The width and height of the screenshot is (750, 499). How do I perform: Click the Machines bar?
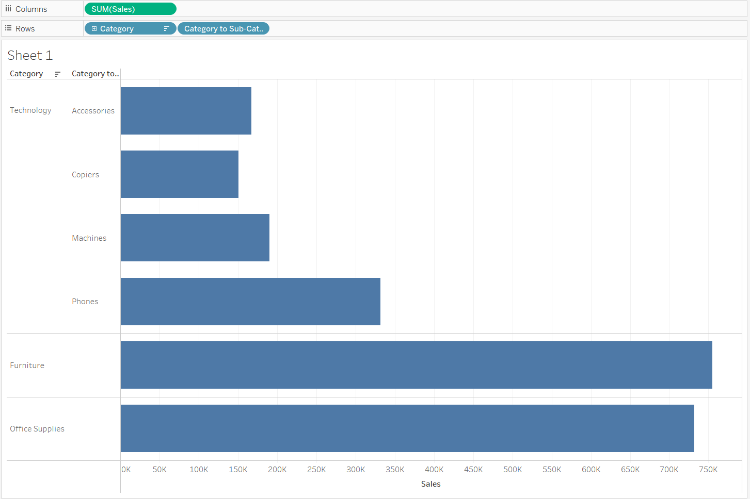coord(195,238)
